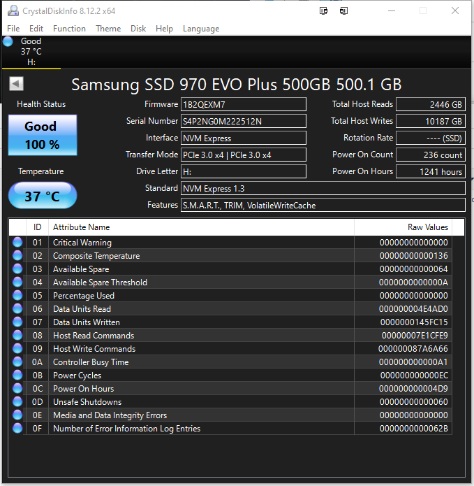Click the status orb for Host Read Commands
Viewport: 474px width, 486px height.
tap(17, 336)
